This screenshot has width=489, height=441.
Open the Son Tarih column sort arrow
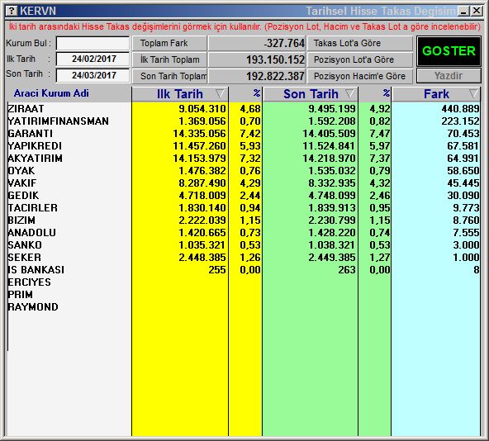pyautogui.click(x=349, y=93)
